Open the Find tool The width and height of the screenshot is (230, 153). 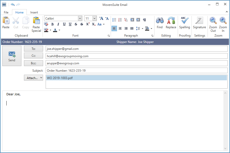click(x=160, y=23)
